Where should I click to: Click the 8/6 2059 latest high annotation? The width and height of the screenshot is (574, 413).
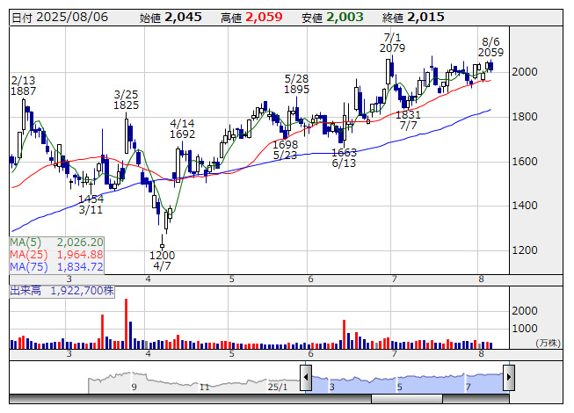[x=491, y=47]
